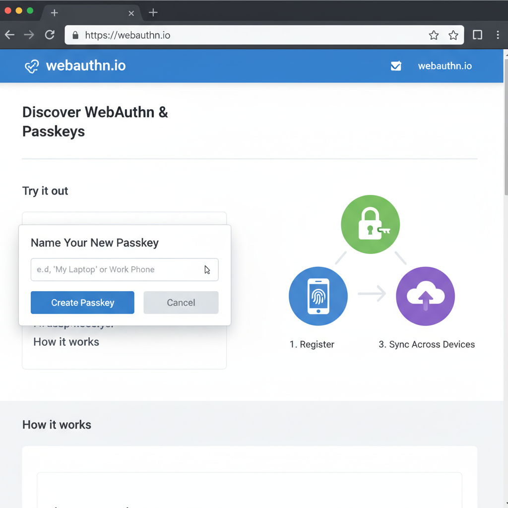Focus the passkey name input field

click(x=125, y=269)
